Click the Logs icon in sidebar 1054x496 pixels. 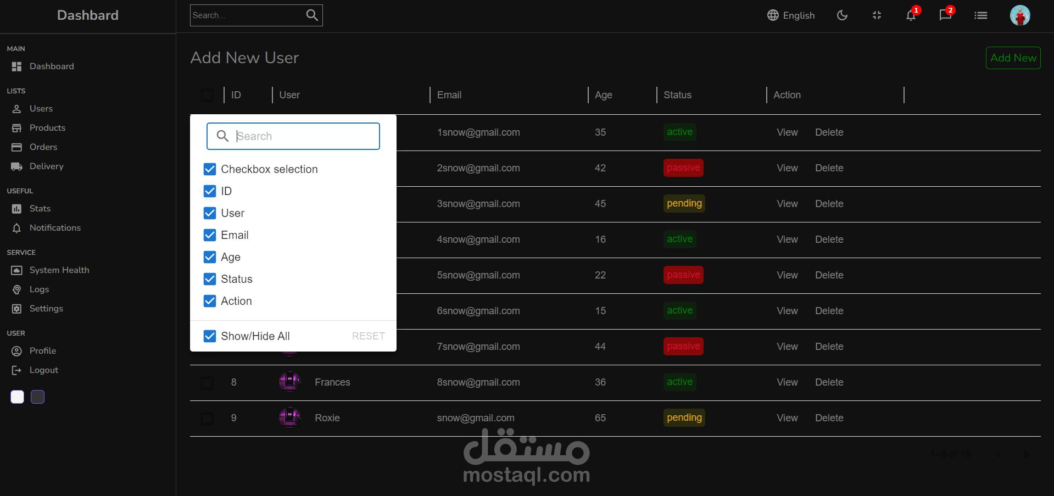pyautogui.click(x=17, y=289)
